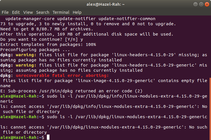The width and height of the screenshot is (211, 140).
Task: Open the Help menu
Action: [x=77, y=12]
